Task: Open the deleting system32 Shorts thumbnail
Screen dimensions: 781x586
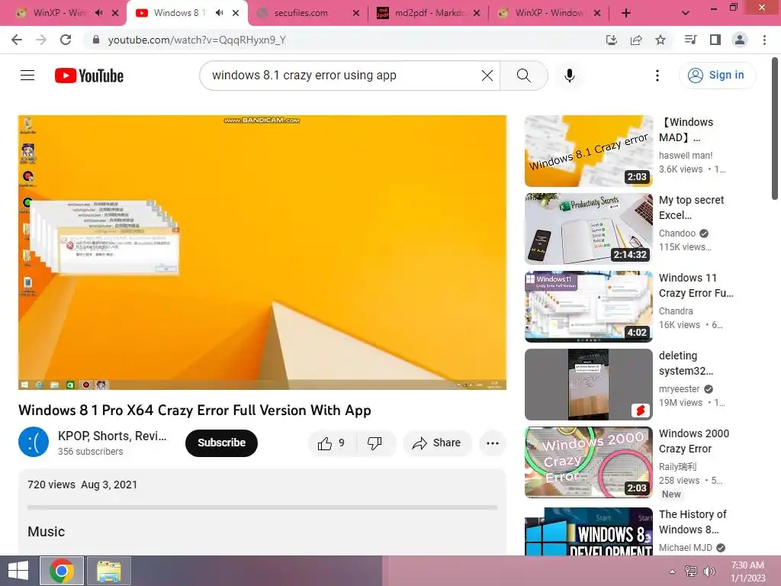Action: 588,385
